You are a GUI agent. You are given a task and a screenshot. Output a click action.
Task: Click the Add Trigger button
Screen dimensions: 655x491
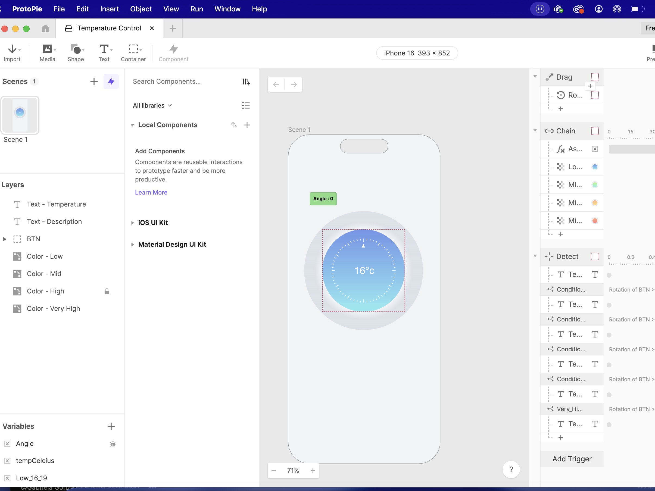pos(572,459)
